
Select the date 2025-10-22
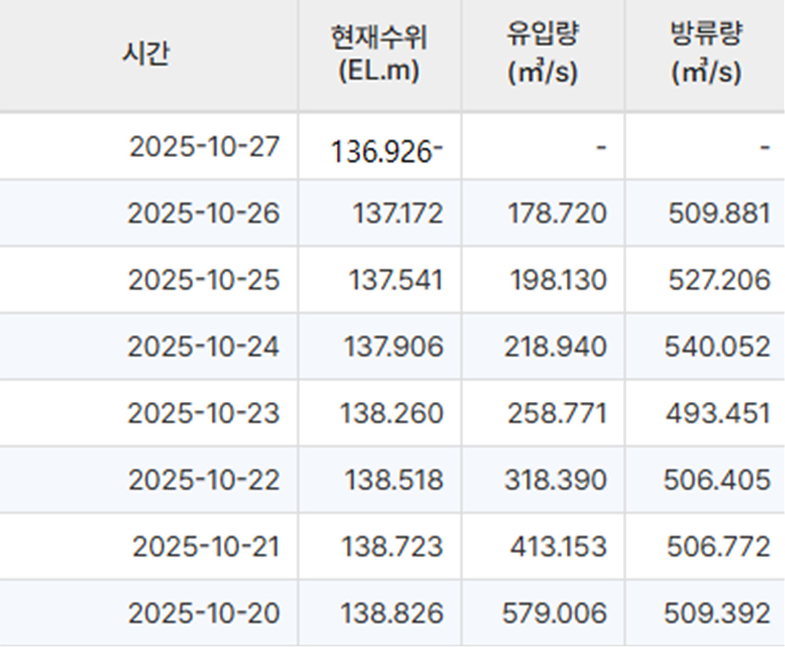pyautogui.click(x=210, y=477)
